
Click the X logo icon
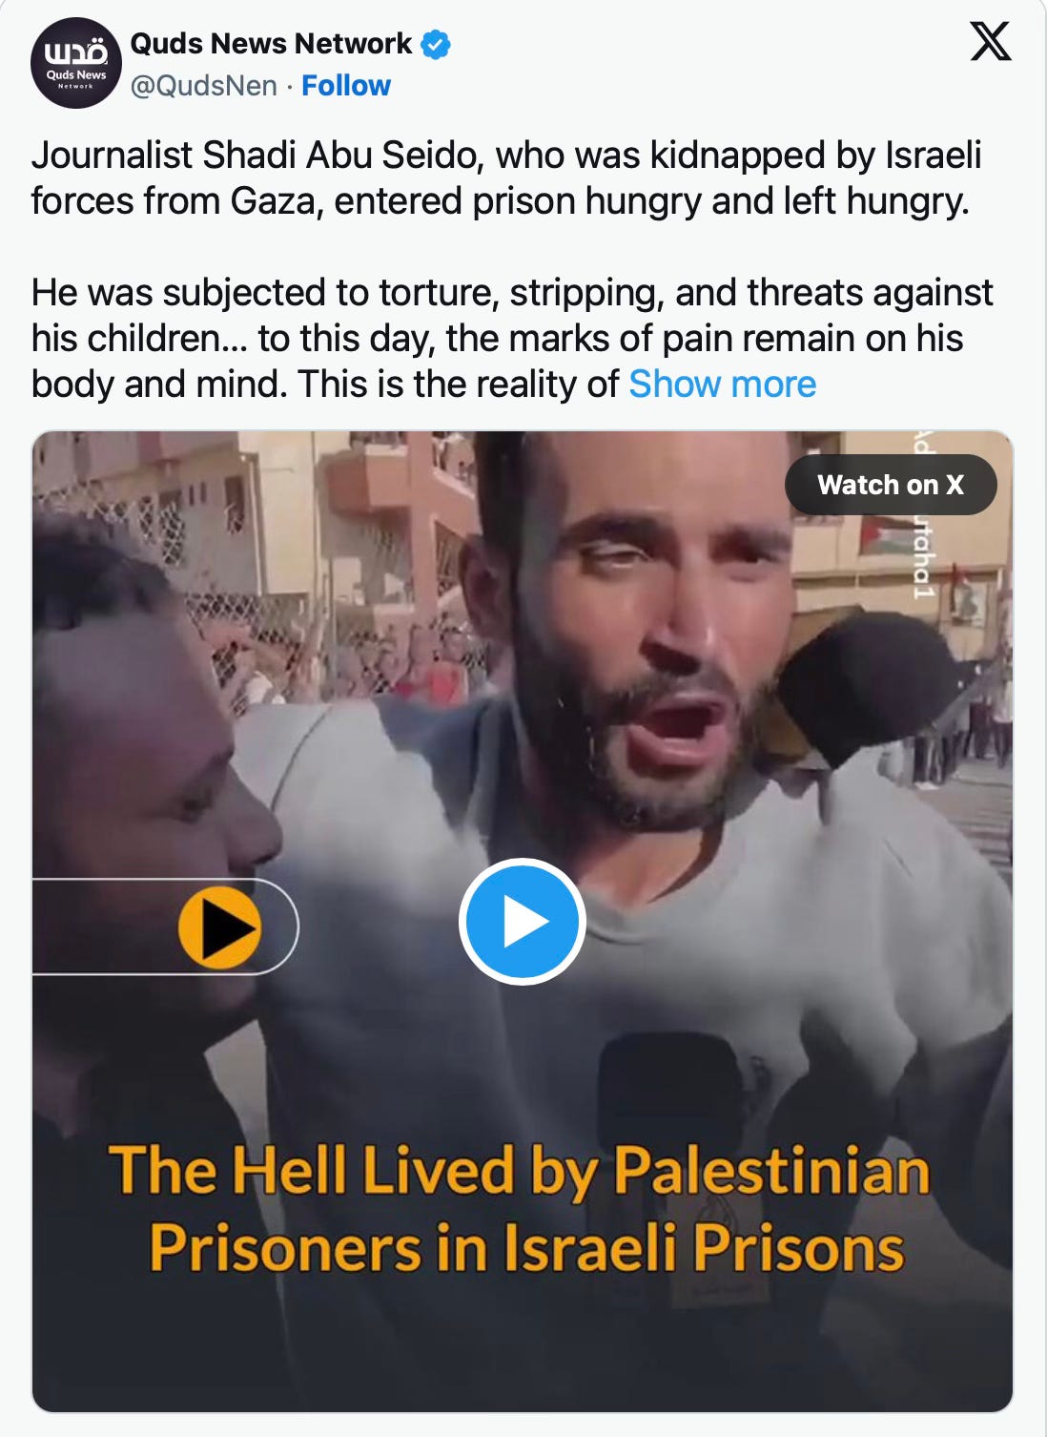[x=991, y=41]
